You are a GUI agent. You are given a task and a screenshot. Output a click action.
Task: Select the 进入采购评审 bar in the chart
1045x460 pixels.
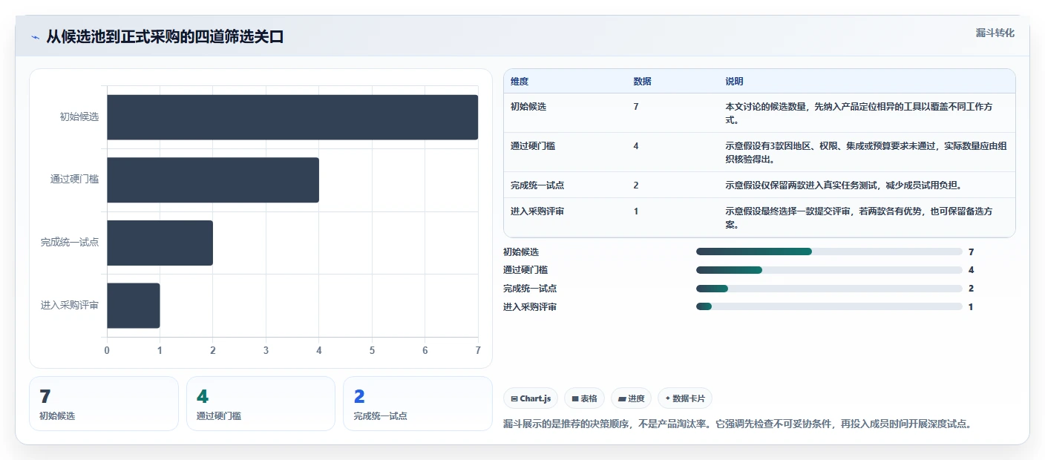point(134,305)
